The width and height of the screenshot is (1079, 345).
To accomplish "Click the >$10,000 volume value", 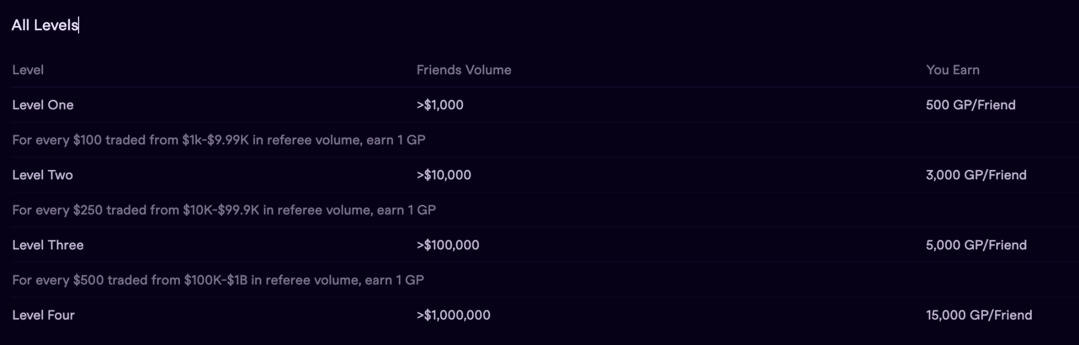I will point(444,175).
